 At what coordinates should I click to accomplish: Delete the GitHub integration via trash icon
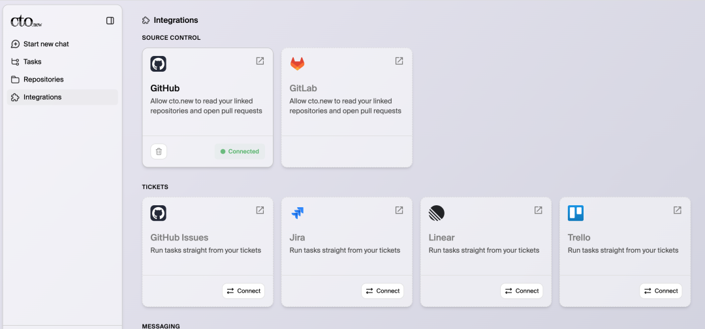point(159,151)
